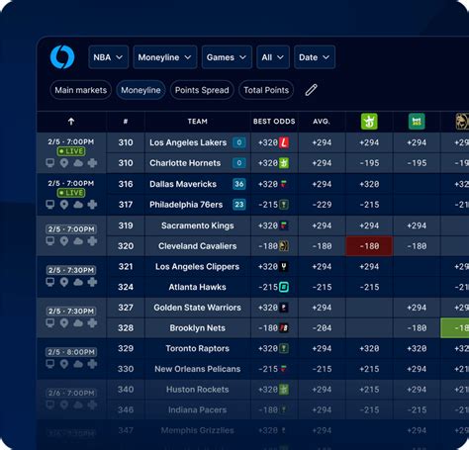The image size is (469, 450).
Task: Click the BEST ODDS column header
Action: 274,122
